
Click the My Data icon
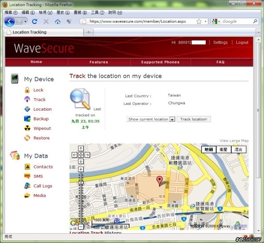coord(15,155)
